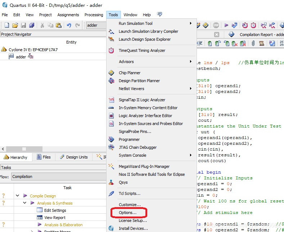284x232 pixels.
Task: Select the adder entity in Project Navigator
Action: (21, 57)
